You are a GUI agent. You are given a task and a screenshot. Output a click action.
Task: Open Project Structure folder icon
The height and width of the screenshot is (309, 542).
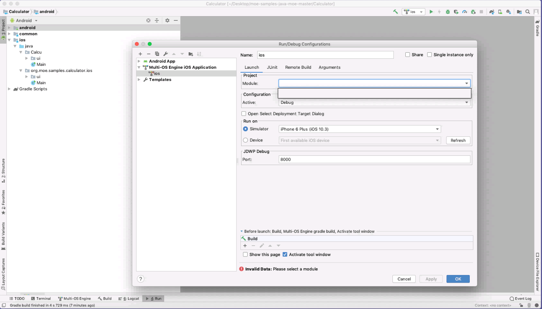[519, 12]
